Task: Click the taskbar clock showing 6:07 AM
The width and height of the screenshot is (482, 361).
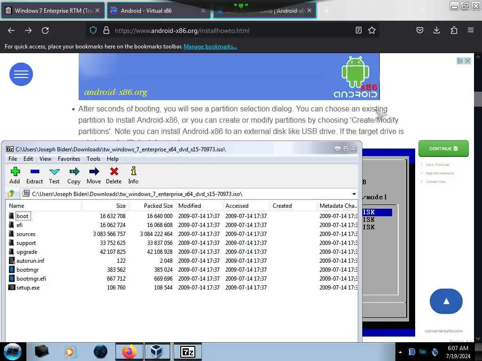Action: click(x=458, y=352)
